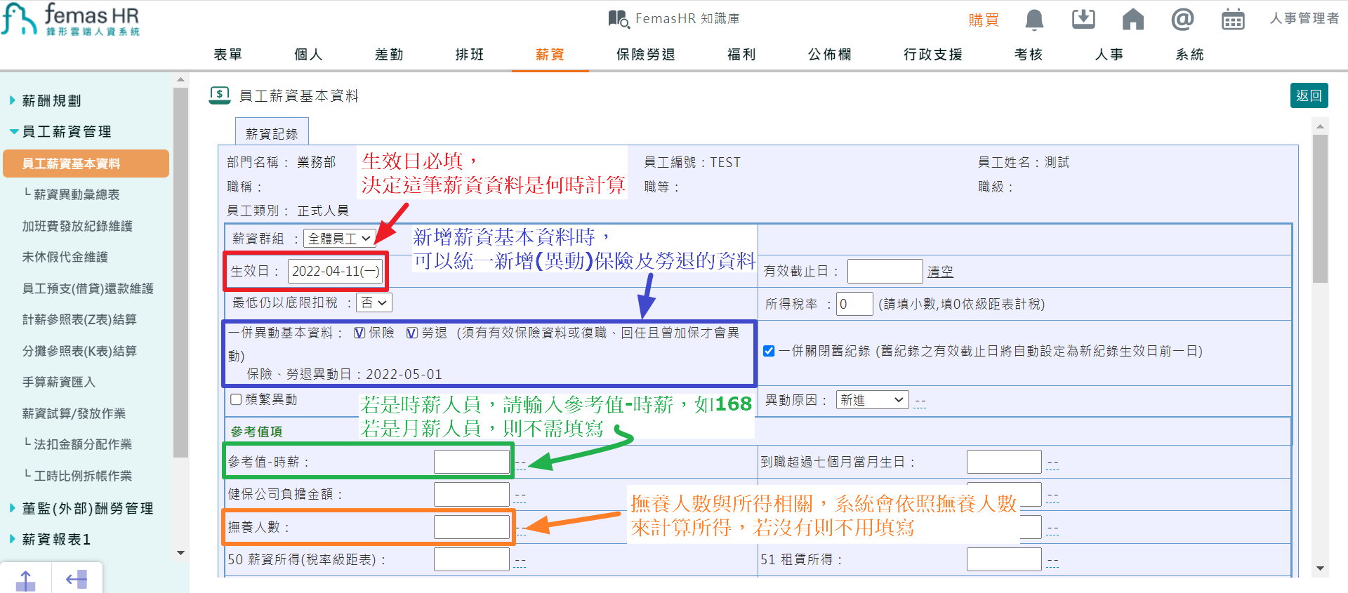Toggle the 勞退 checkbox

[x=412, y=333]
